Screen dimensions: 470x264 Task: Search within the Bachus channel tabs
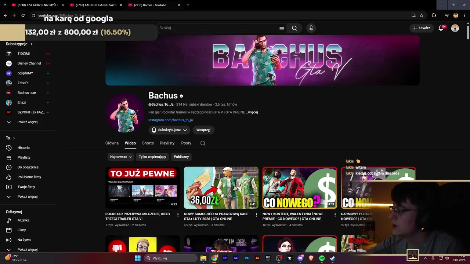(203, 143)
